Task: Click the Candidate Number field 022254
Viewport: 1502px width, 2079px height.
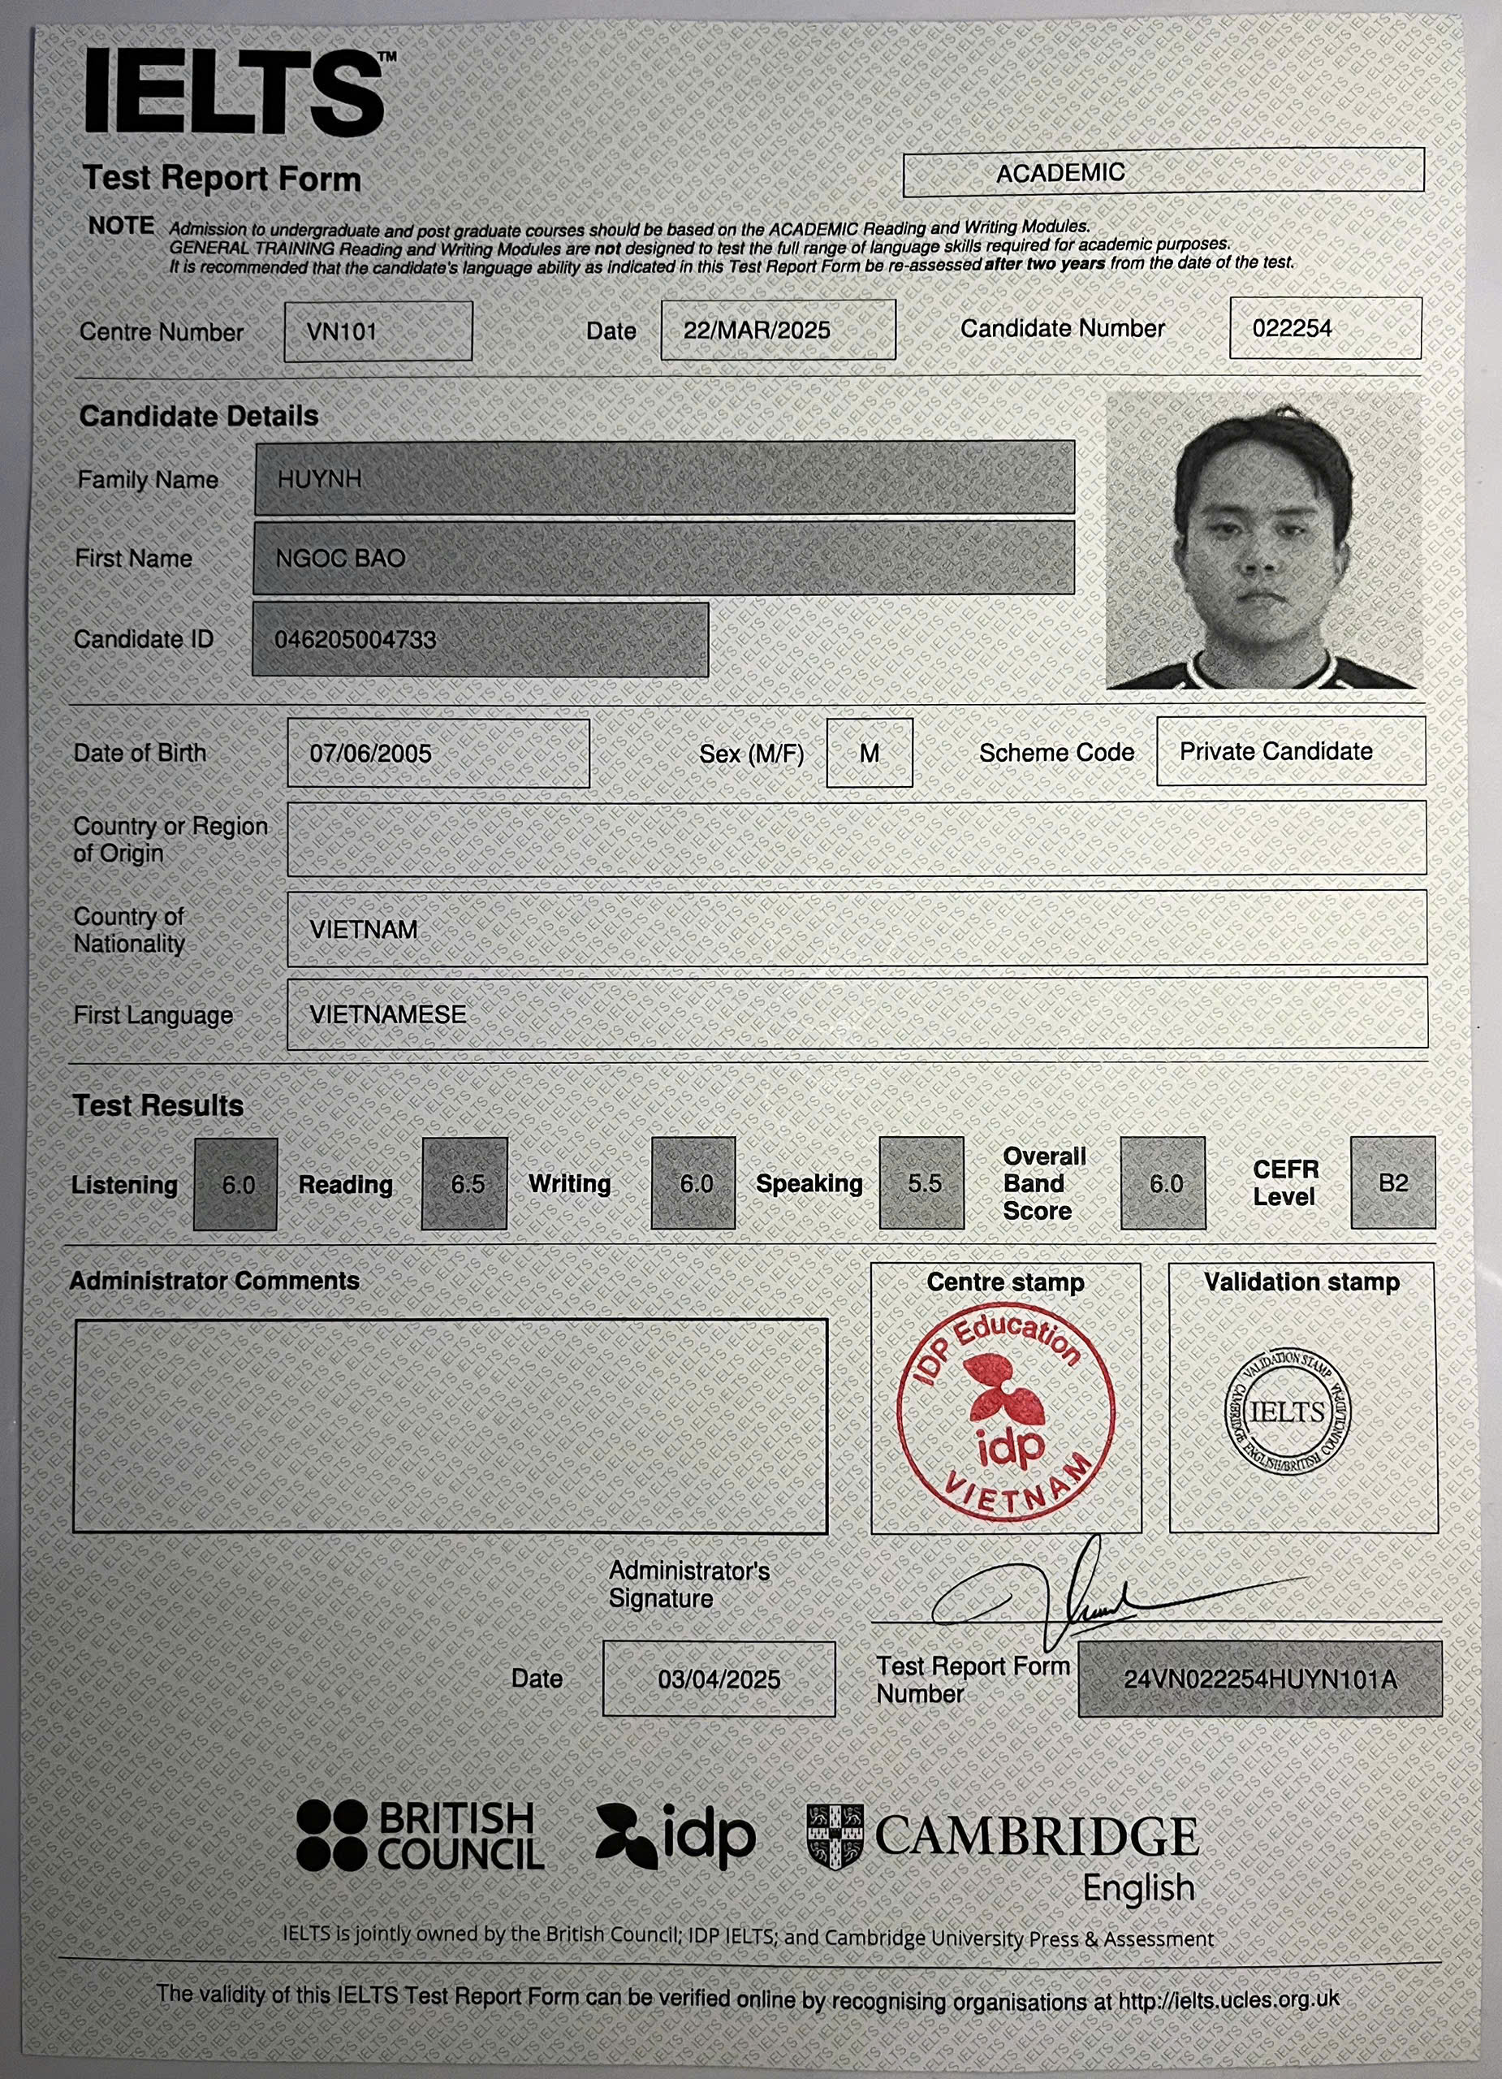Action: point(1324,328)
